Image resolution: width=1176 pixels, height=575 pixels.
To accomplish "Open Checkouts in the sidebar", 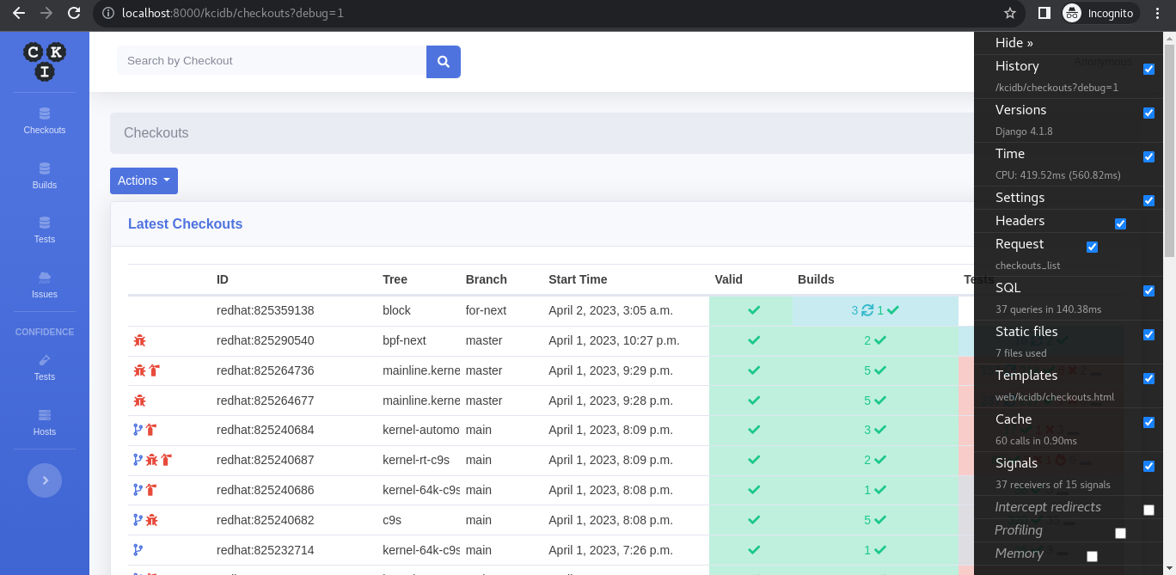I will 45,121.
